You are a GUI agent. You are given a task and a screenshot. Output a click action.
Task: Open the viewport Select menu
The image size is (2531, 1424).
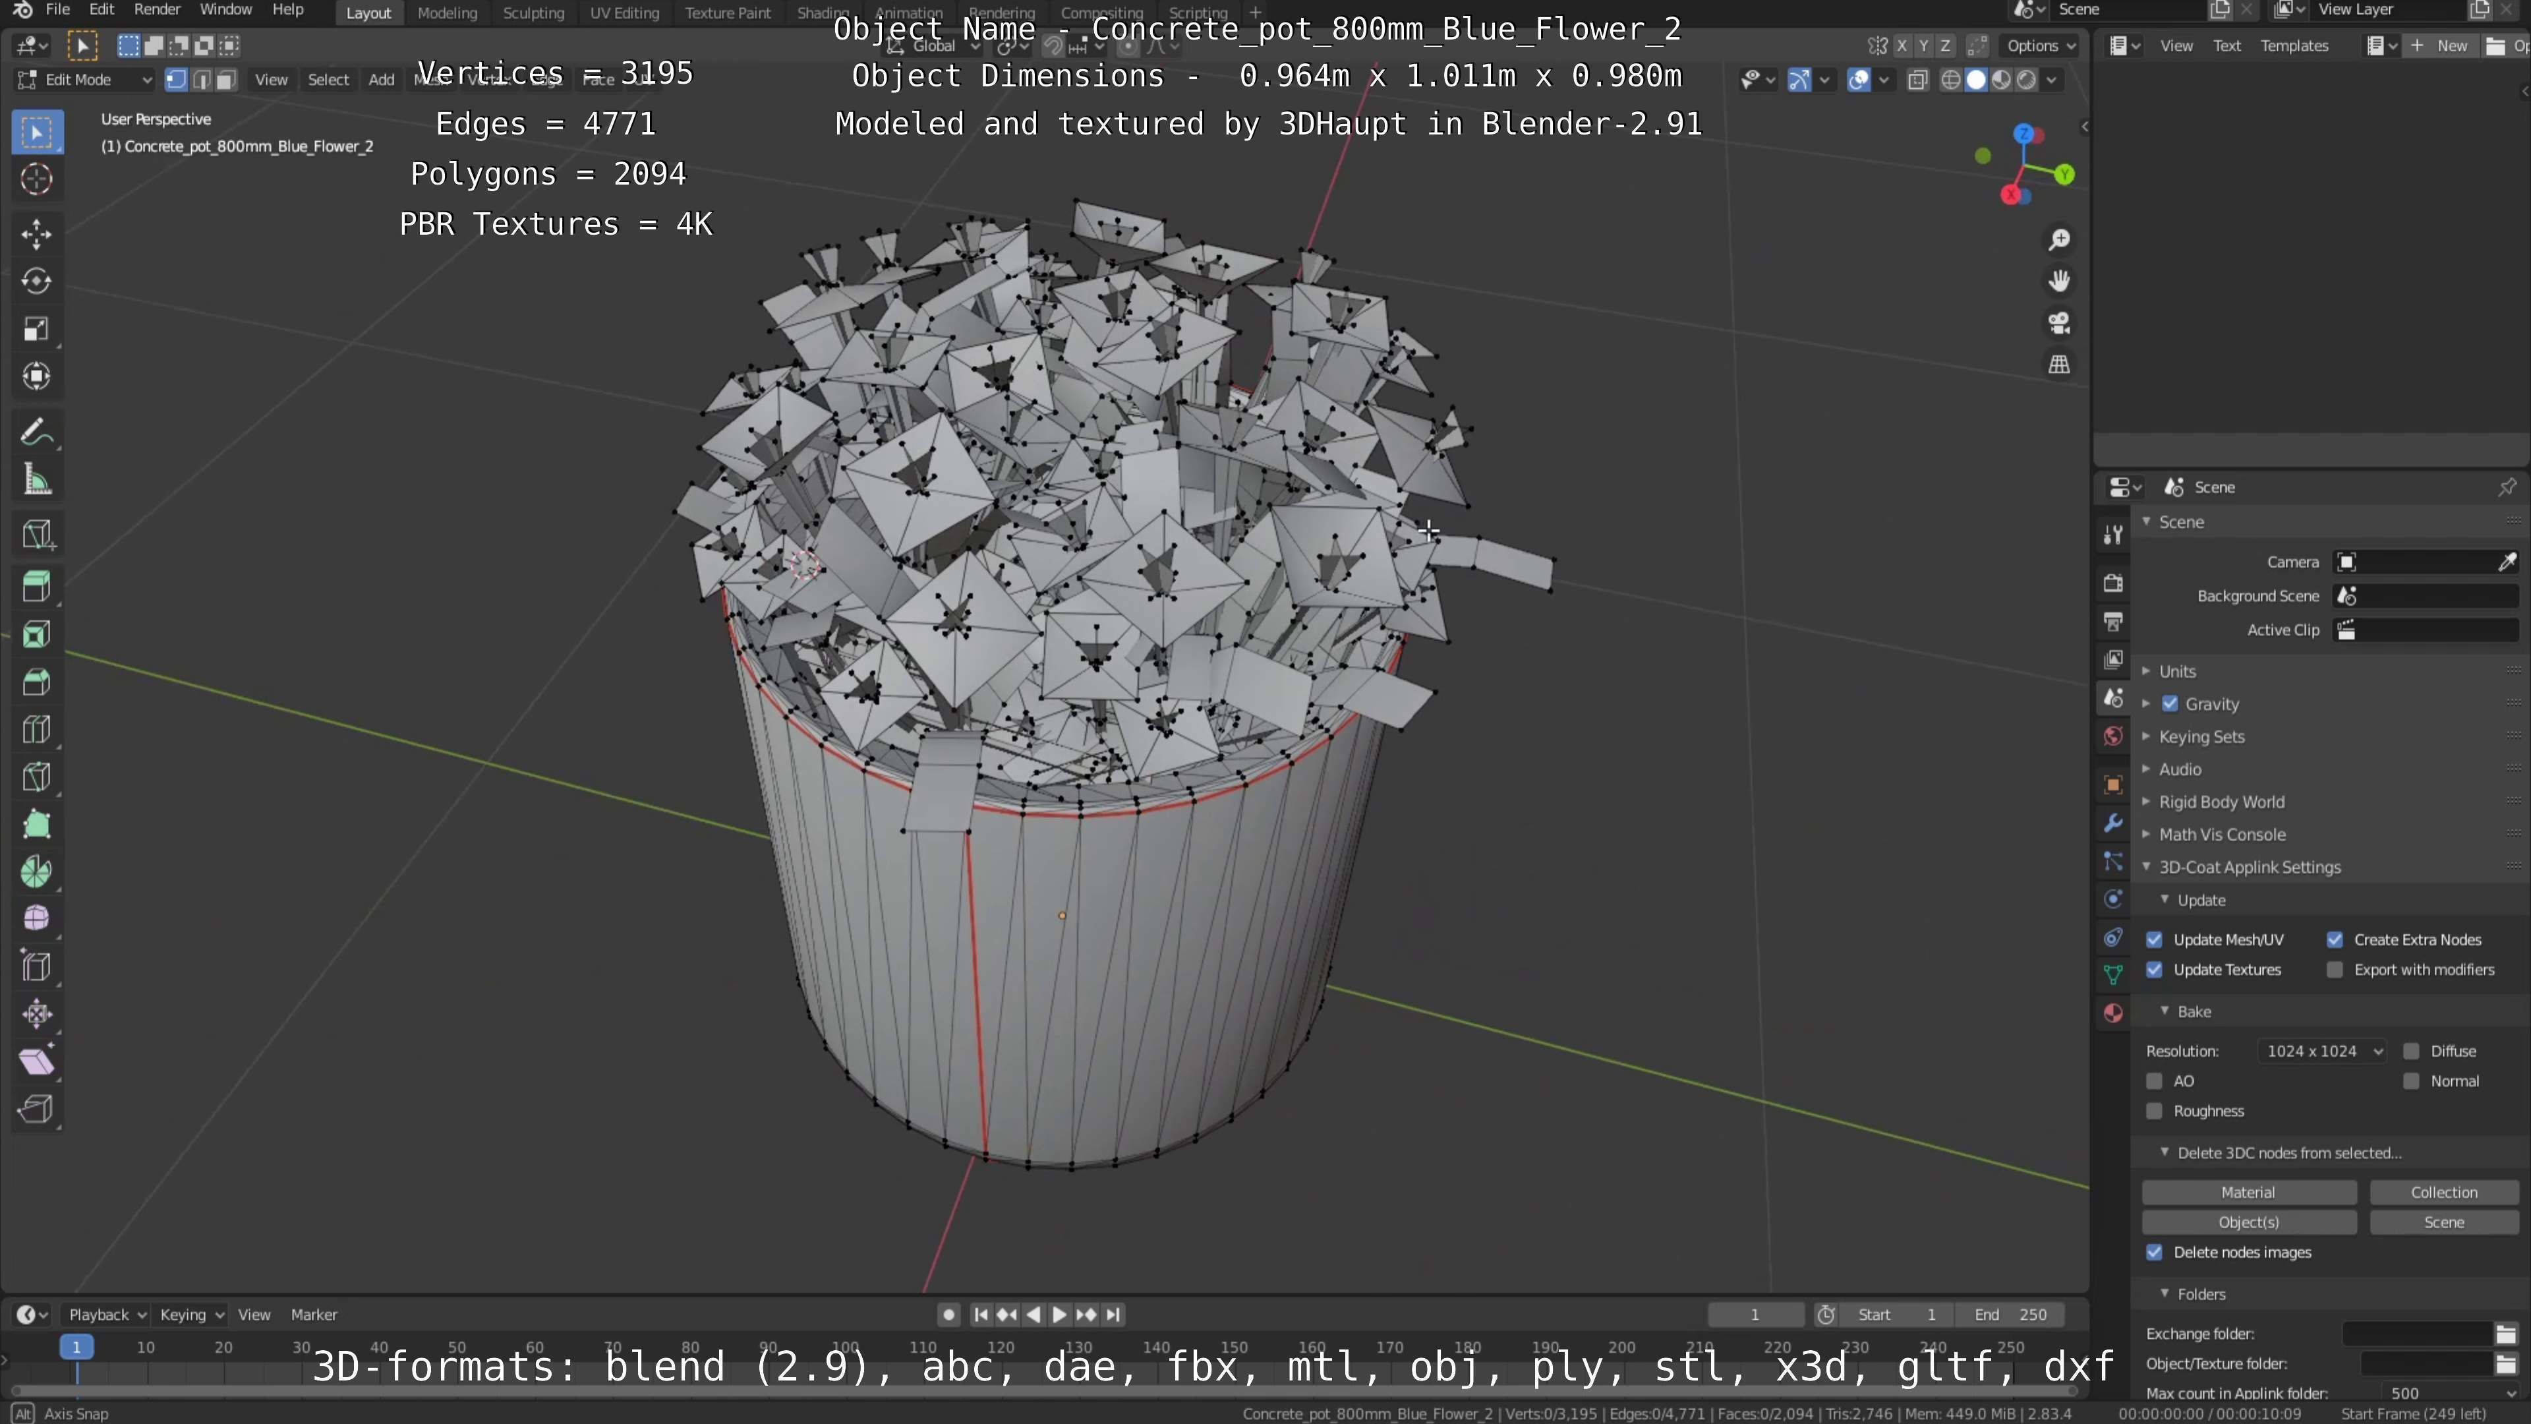tap(328, 80)
